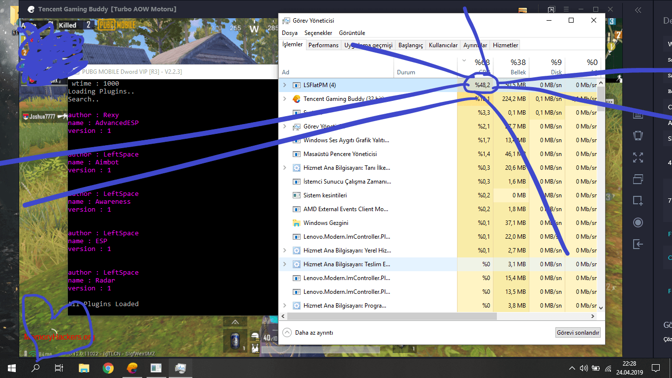Click the shake/rotate device icon in sidebar
The height and width of the screenshot is (378, 672).
pyautogui.click(x=638, y=136)
